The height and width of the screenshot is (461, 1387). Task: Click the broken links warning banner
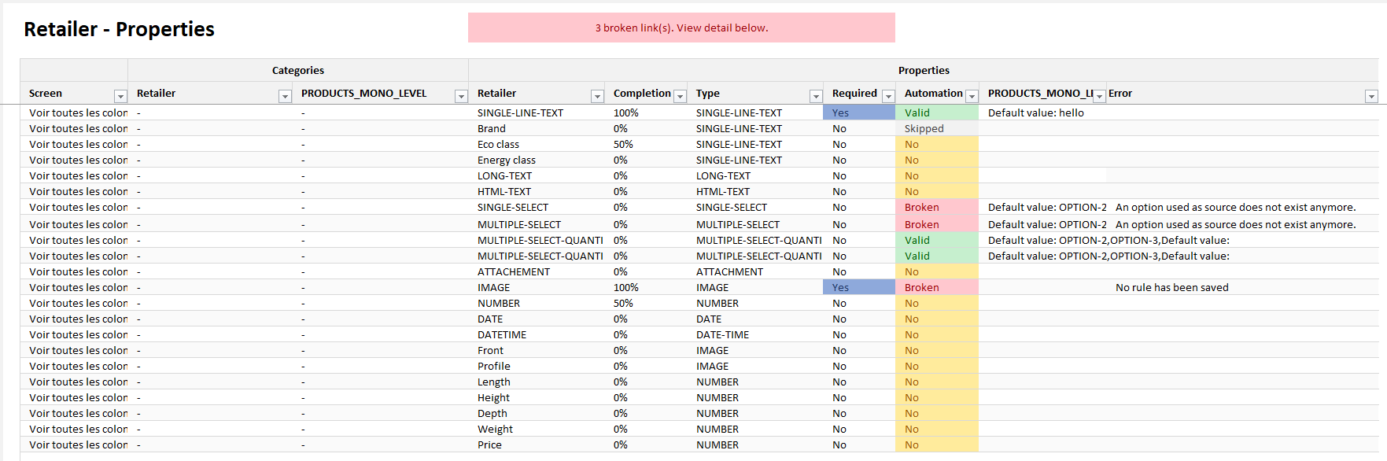pyautogui.click(x=681, y=28)
